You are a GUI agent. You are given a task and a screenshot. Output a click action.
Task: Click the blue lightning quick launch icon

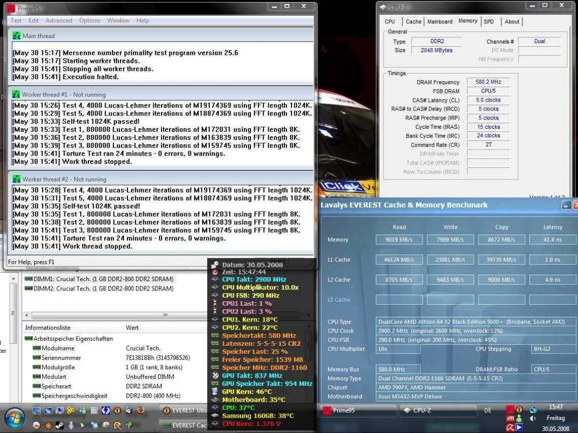106,410
